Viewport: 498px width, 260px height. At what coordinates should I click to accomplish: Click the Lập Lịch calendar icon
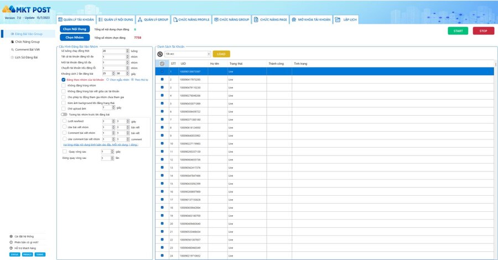click(x=338, y=20)
